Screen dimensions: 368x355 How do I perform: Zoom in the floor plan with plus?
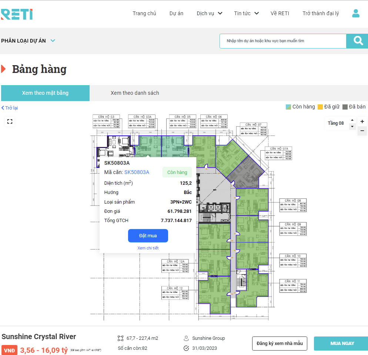(362, 121)
